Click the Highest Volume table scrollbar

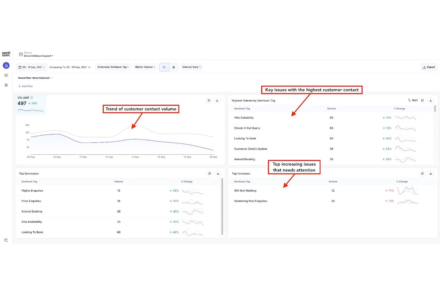point(435,109)
